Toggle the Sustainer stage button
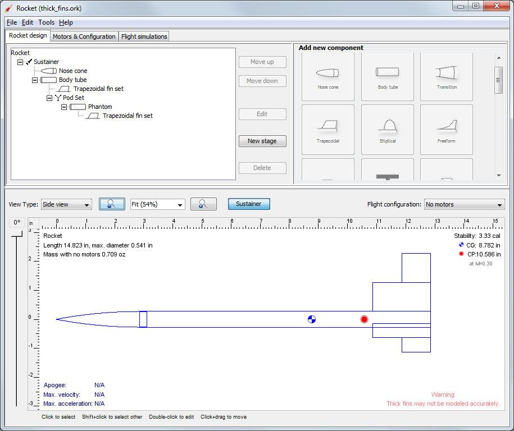The image size is (514, 431). [249, 204]
